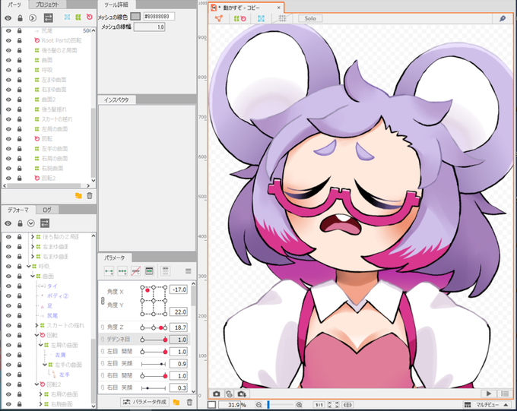Select the 動かすぞ - コピー document tab

[x=246, y=8]
